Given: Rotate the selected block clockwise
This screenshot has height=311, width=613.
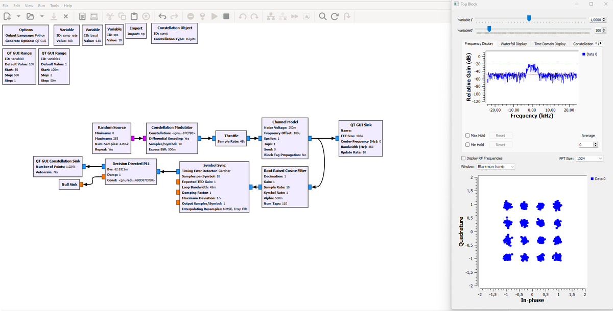Looking at the screenshot, I should (254, 16).
